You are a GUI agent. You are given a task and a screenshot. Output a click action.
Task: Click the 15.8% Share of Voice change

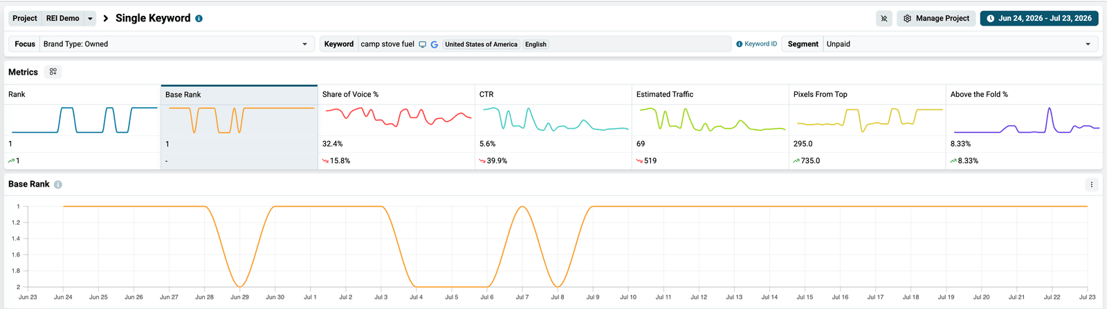coord(340,160)
